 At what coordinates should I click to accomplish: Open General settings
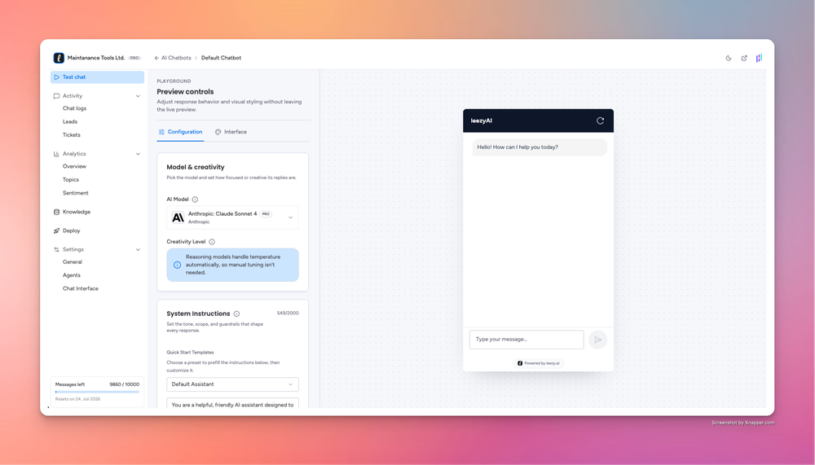point(73,262)
